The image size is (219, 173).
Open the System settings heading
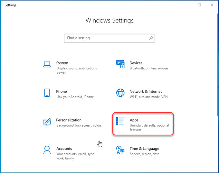tap(62, 63)
